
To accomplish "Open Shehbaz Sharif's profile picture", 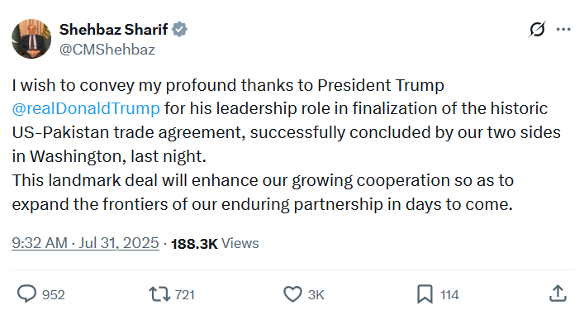I will point(31,39).
